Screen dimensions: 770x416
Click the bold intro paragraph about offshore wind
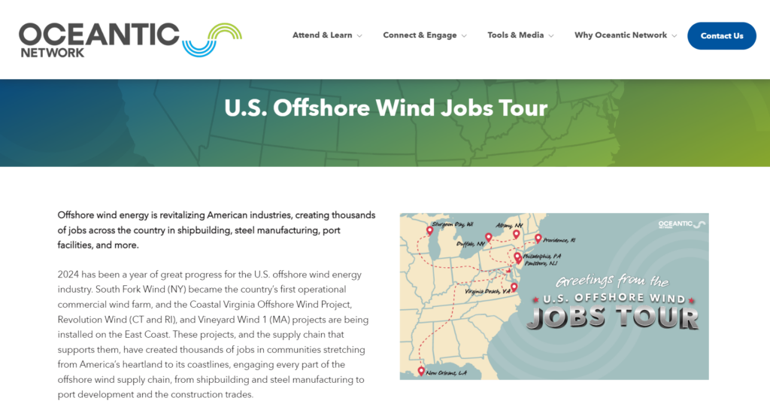tap(217, 230)
